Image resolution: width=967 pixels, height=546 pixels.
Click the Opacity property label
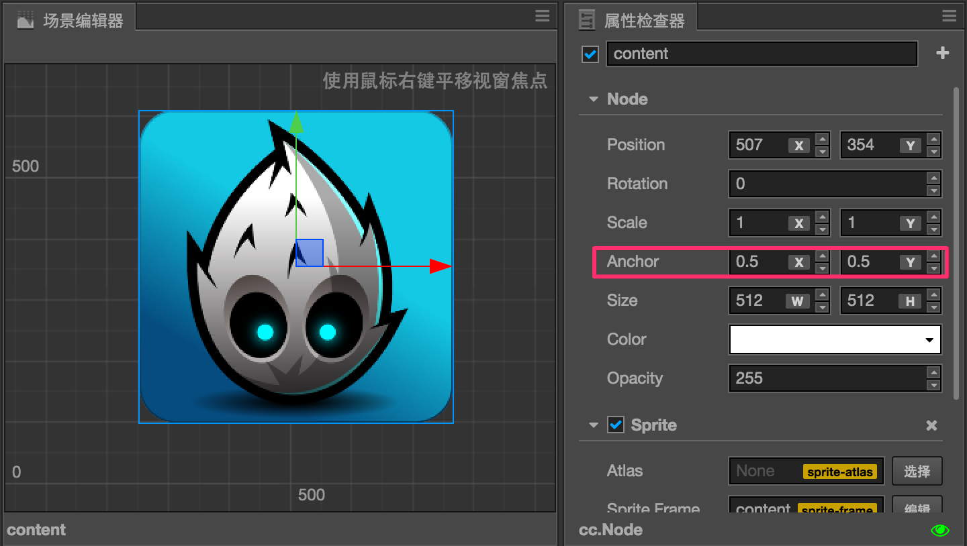coord(635,378)
